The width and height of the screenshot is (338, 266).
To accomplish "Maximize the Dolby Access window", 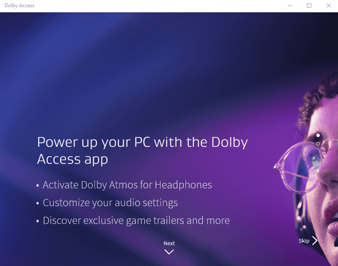I will point(309,6).
